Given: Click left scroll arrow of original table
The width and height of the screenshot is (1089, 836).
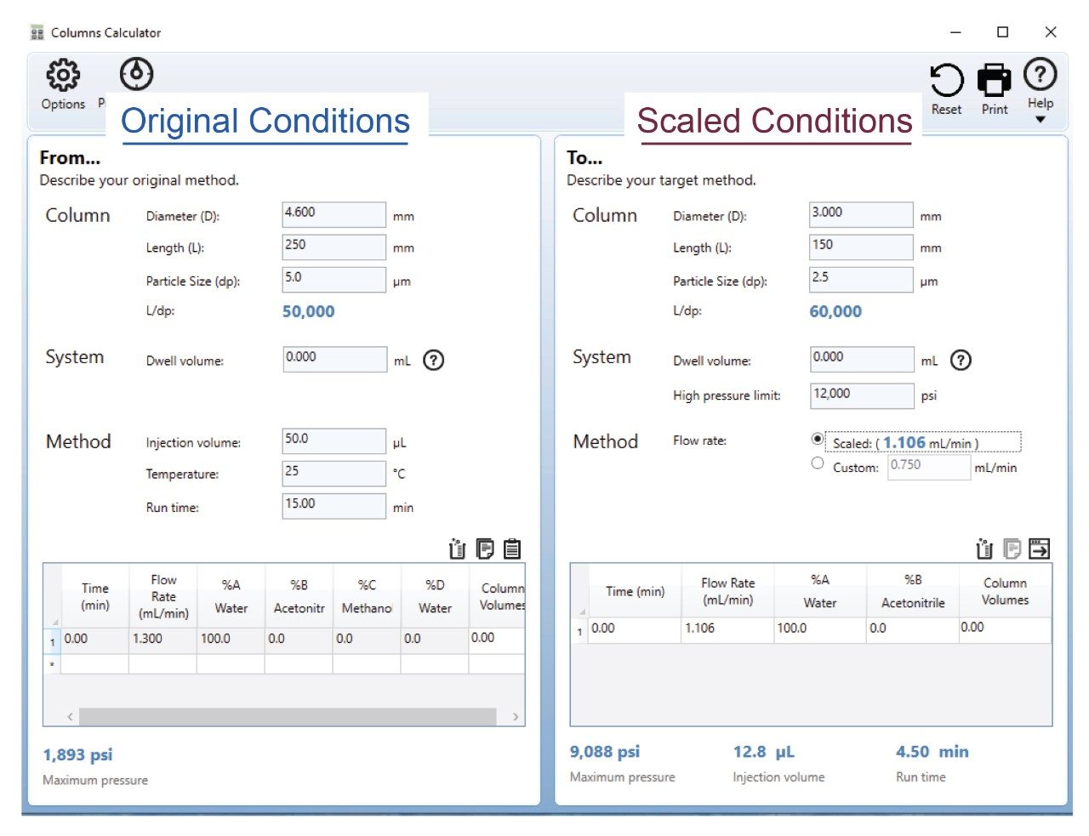Looking at the screenshot, I should 70,717.
